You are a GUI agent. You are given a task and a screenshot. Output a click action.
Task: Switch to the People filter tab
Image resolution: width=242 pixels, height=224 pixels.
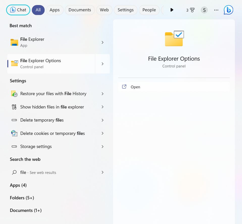[x=149, y=10]
